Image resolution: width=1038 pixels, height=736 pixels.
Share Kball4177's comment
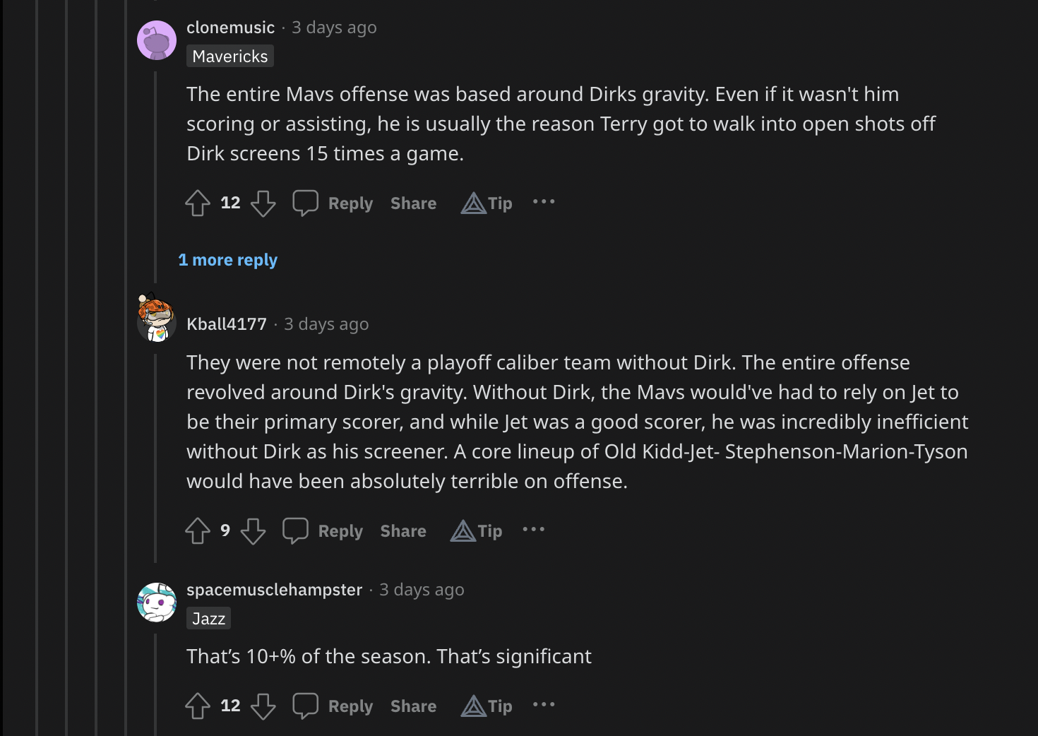(403, 531)
